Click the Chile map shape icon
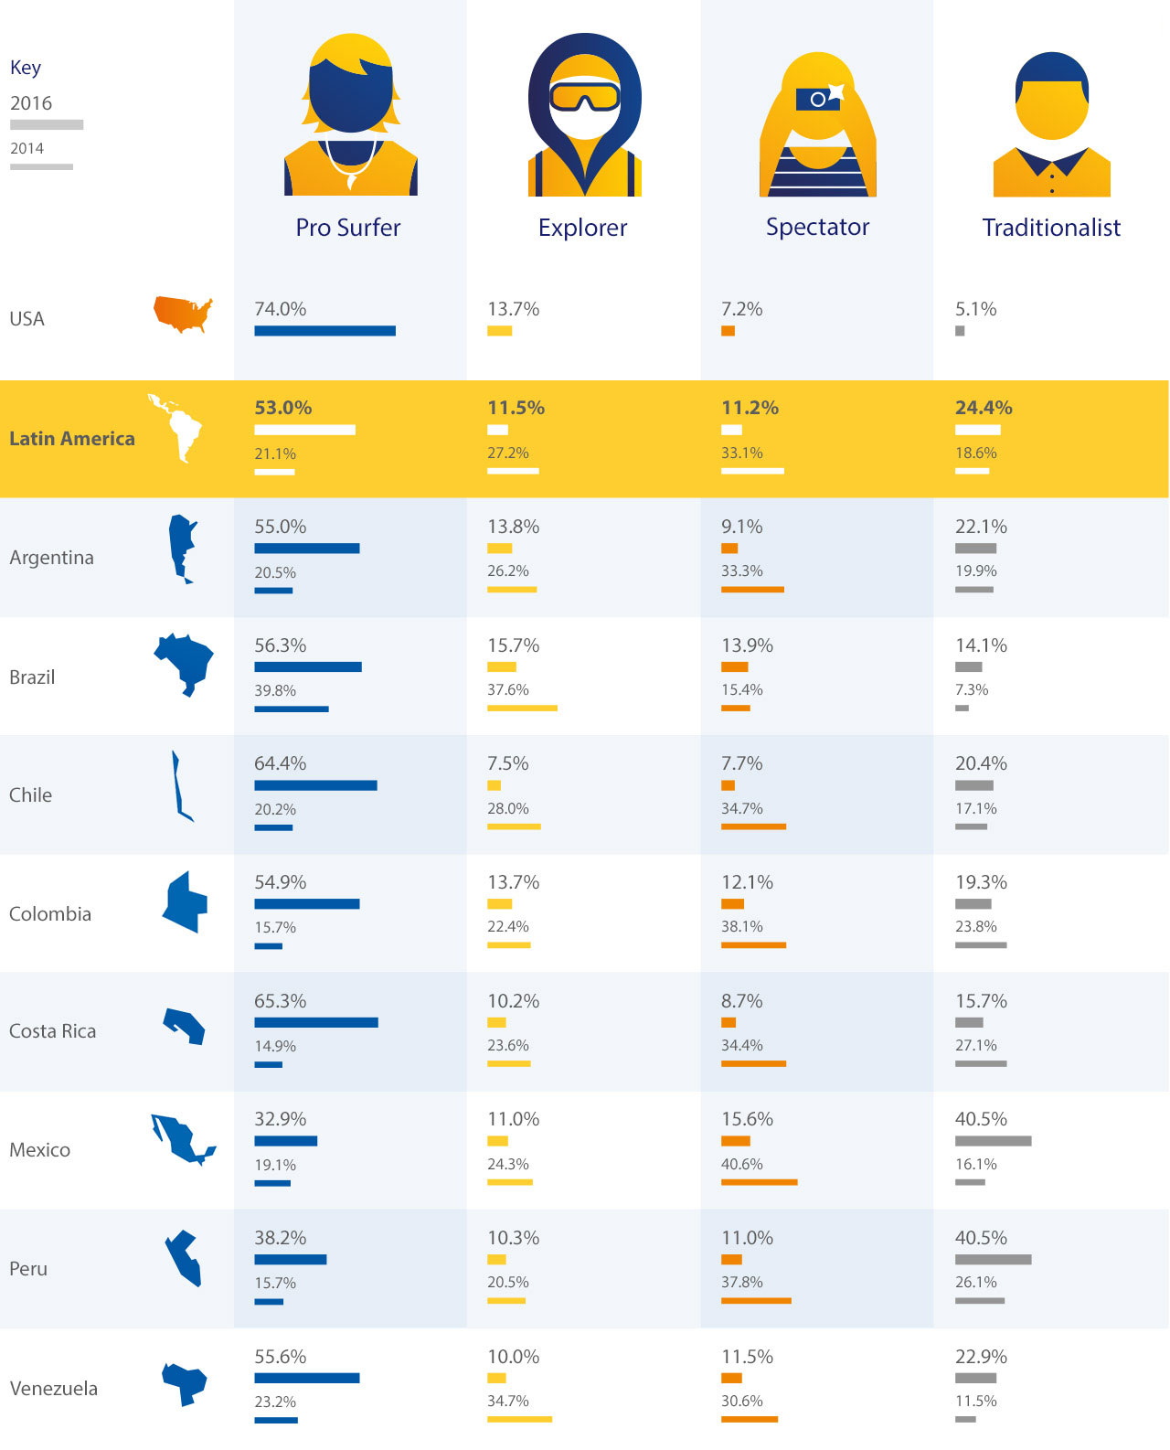Viewport: 1170px width, 1450px height. [x=181, y=786]
